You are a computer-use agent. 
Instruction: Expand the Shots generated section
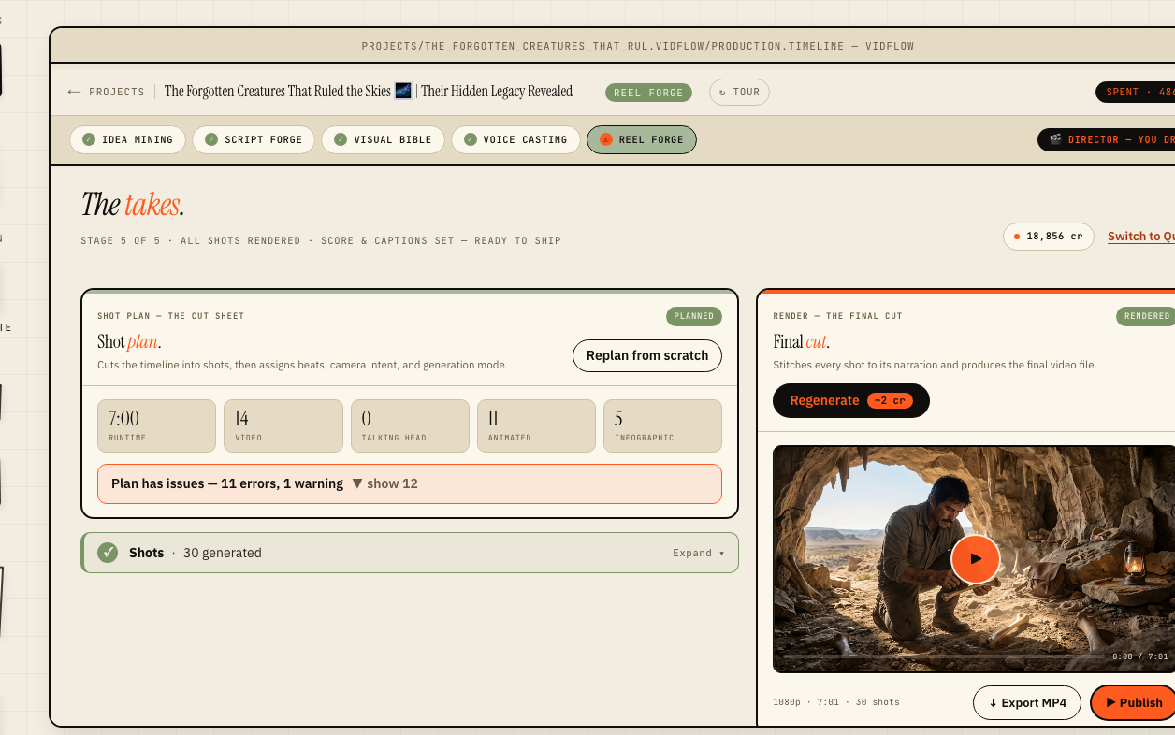click(x=410, y=553)
